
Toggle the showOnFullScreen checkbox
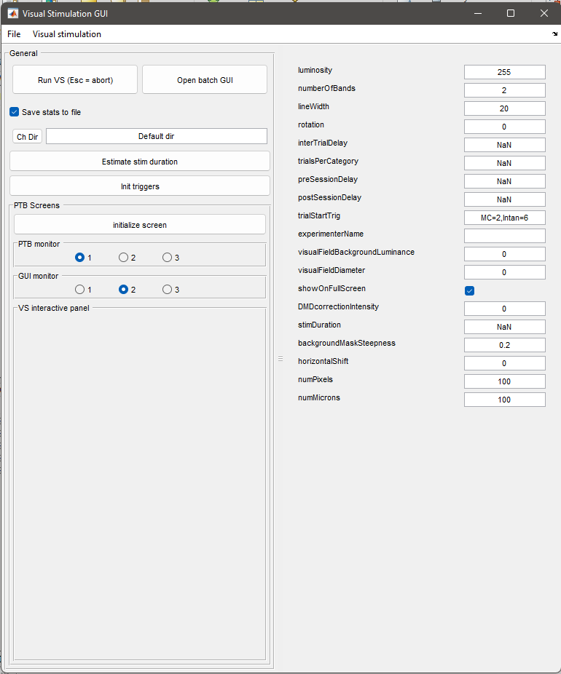pos(469,290)
